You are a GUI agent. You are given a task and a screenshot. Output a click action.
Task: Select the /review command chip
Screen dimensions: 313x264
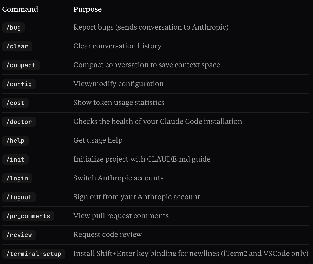pos(19,235)
